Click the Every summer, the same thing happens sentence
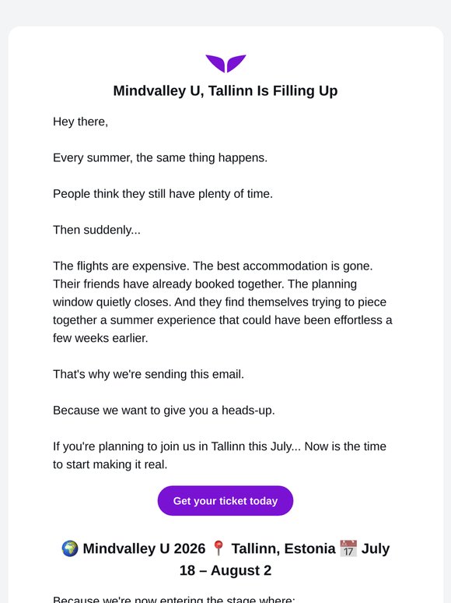The height and width of the screenshot is (603, 451). click(x=160, y=157)
